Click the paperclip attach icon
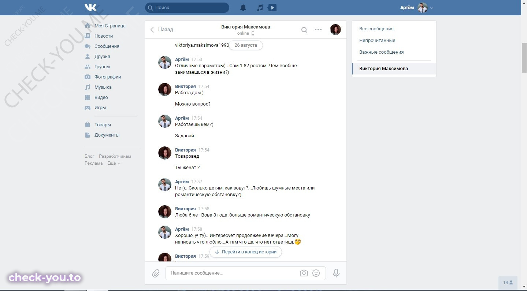 tap(156, 273)
